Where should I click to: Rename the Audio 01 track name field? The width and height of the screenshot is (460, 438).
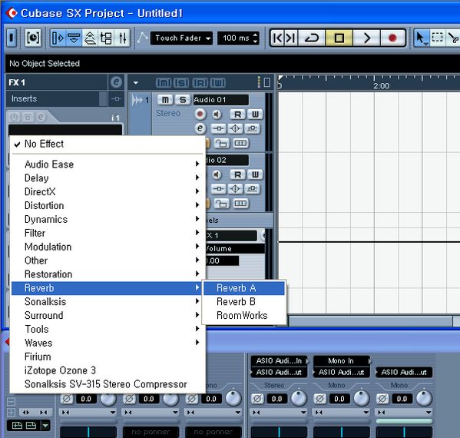220,100
